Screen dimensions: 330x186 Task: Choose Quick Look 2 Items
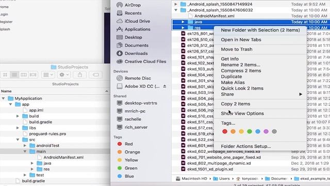pos(260,88)
